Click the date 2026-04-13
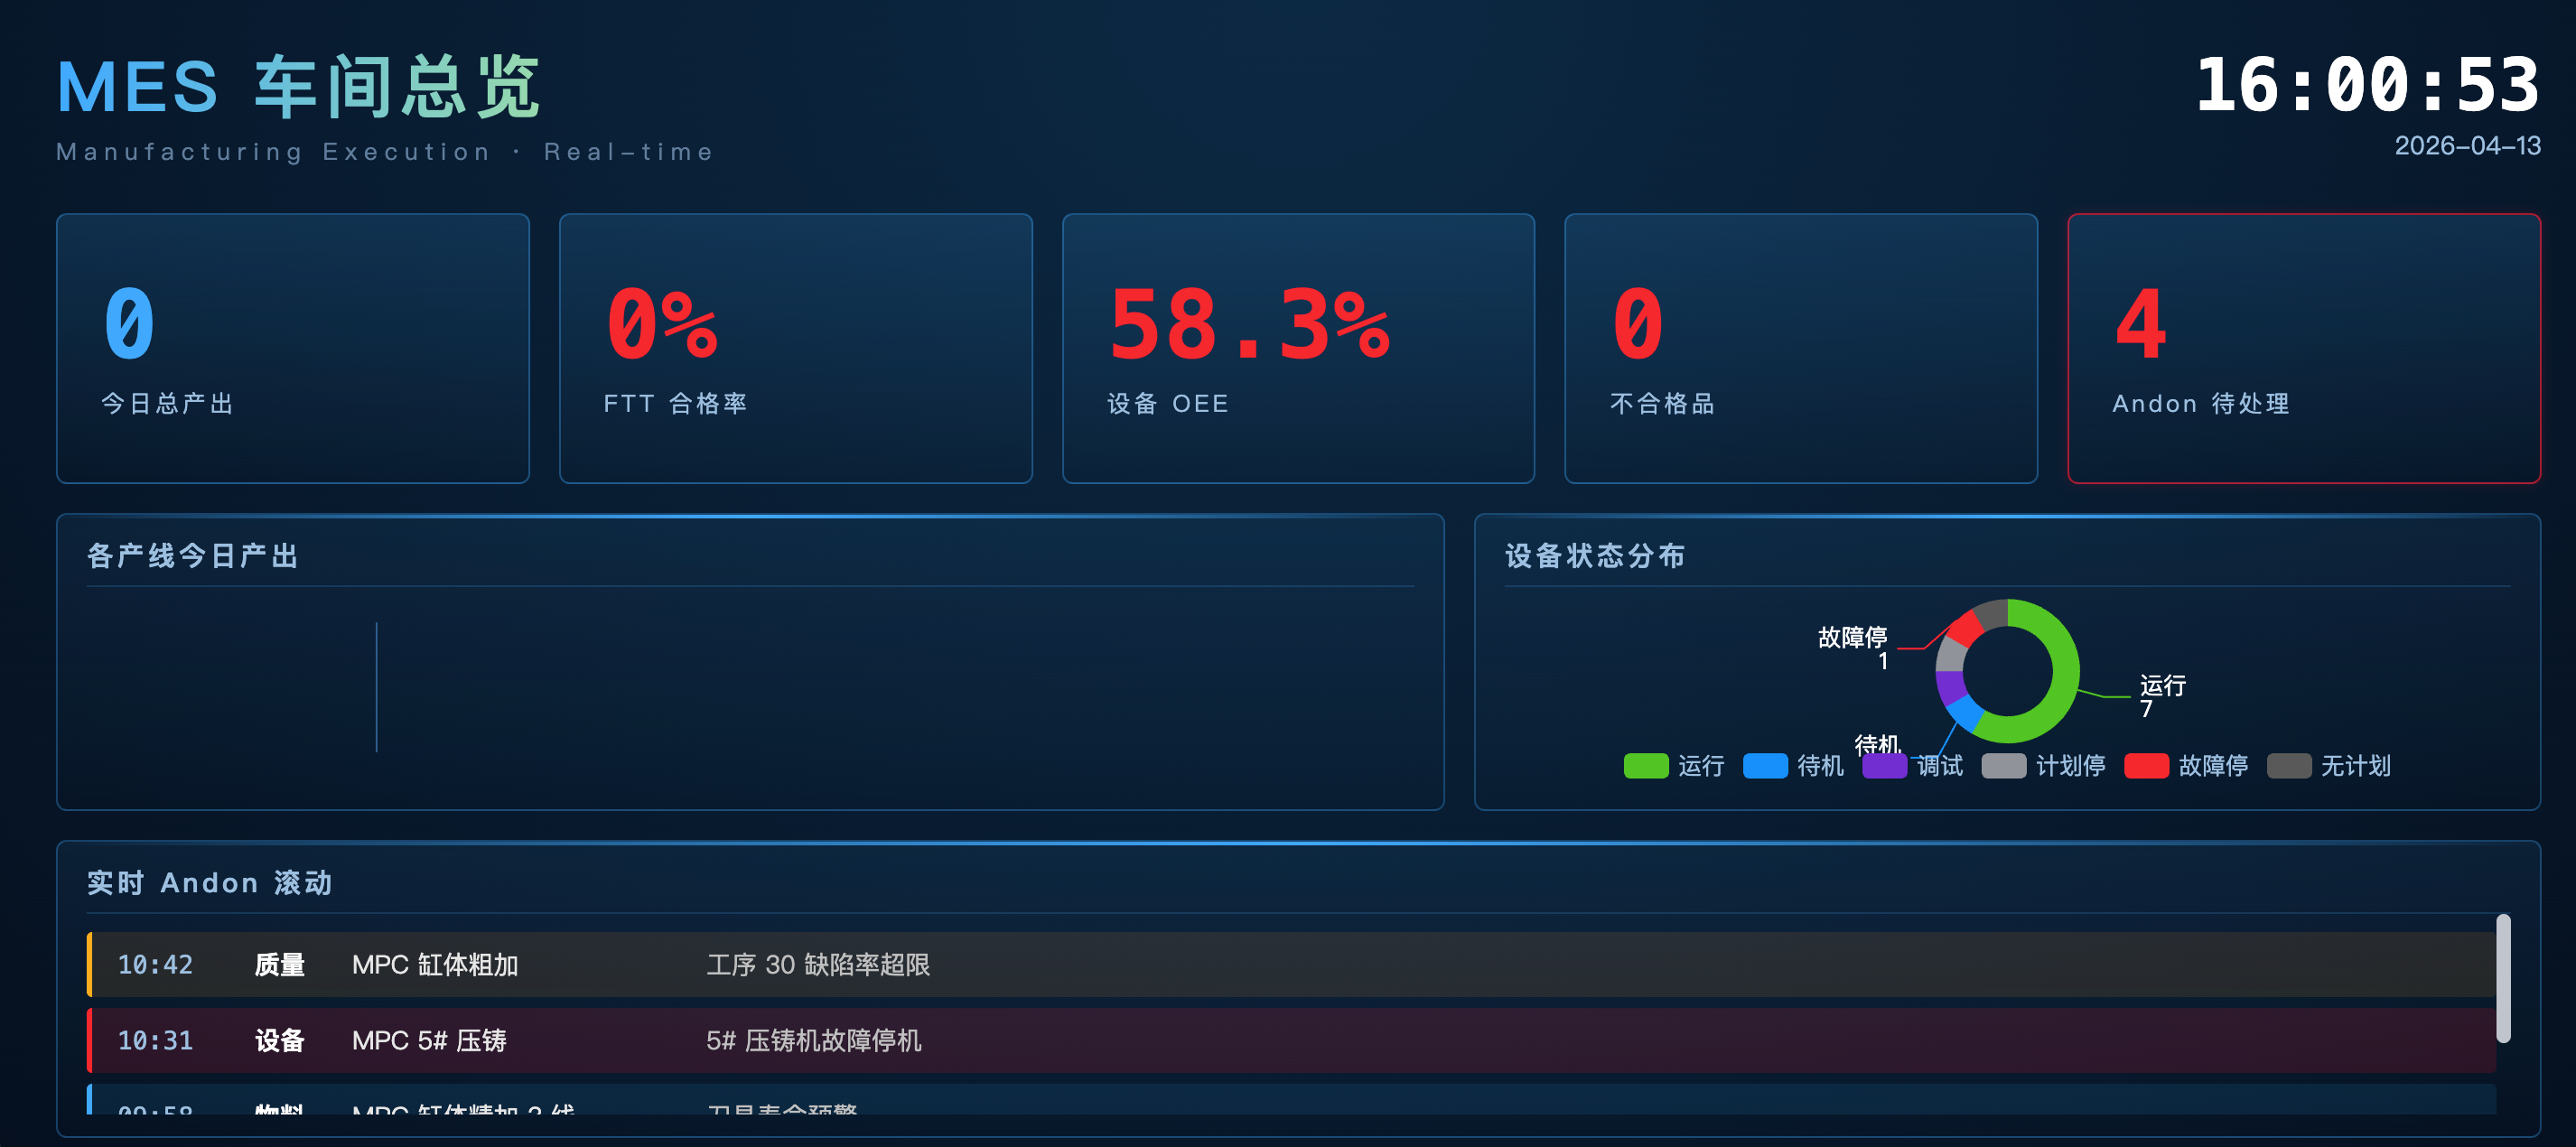The image size is (2576, 1147). tap(2467, 146)
